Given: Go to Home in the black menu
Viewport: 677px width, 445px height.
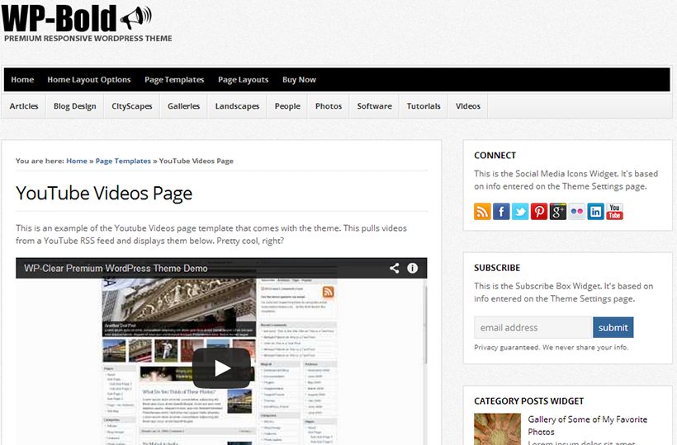Looking at the screenshot, I should pyautogui.click(x=22, y=80).
